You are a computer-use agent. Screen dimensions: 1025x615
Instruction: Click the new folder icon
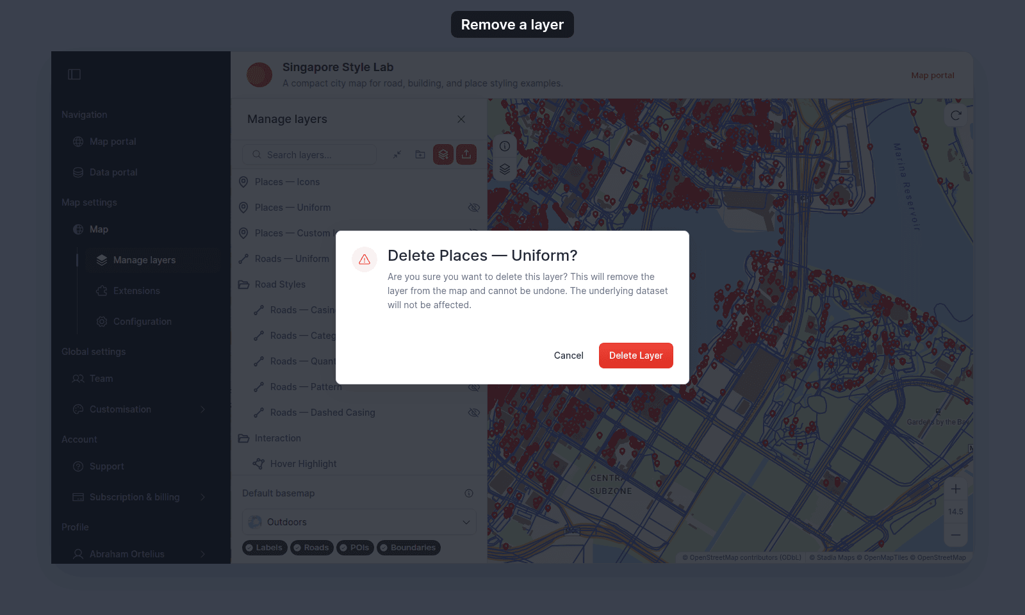420,154
